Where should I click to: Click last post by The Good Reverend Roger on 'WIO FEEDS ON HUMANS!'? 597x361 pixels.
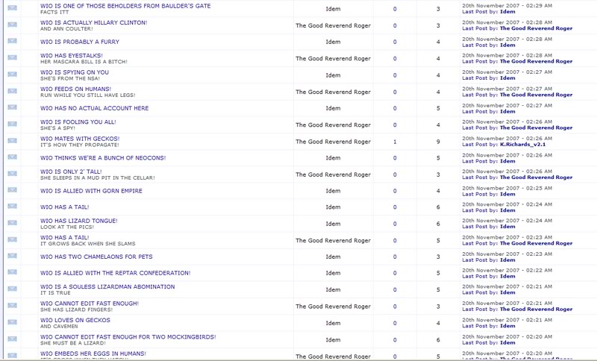pyautogui.click(x=536, y=95)
